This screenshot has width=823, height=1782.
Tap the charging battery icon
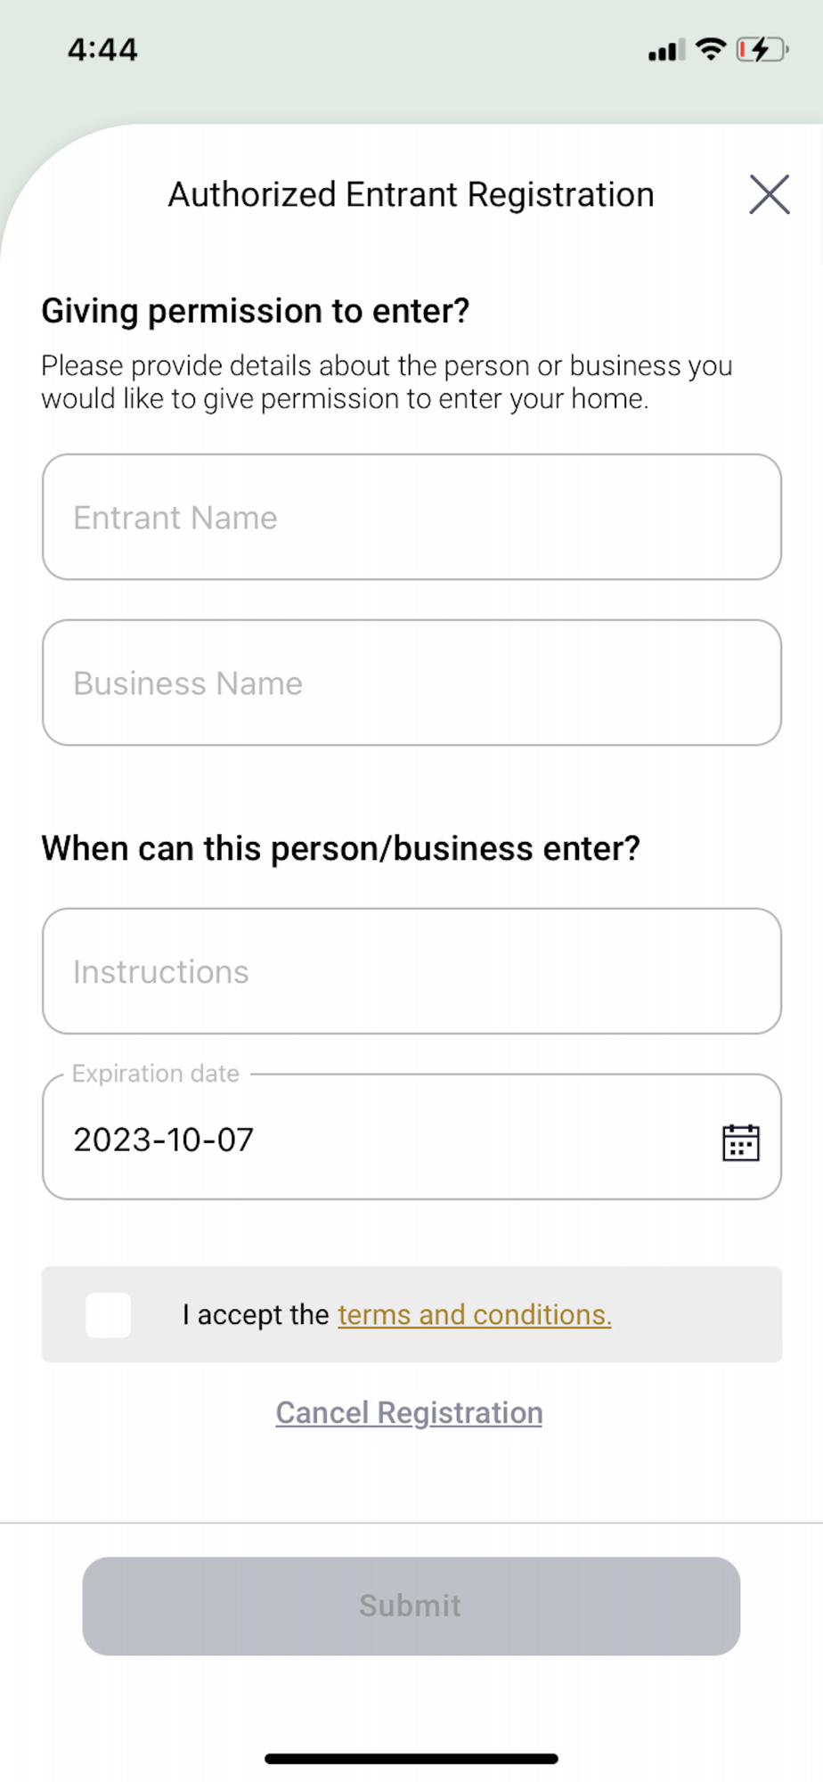coord(762,49)
